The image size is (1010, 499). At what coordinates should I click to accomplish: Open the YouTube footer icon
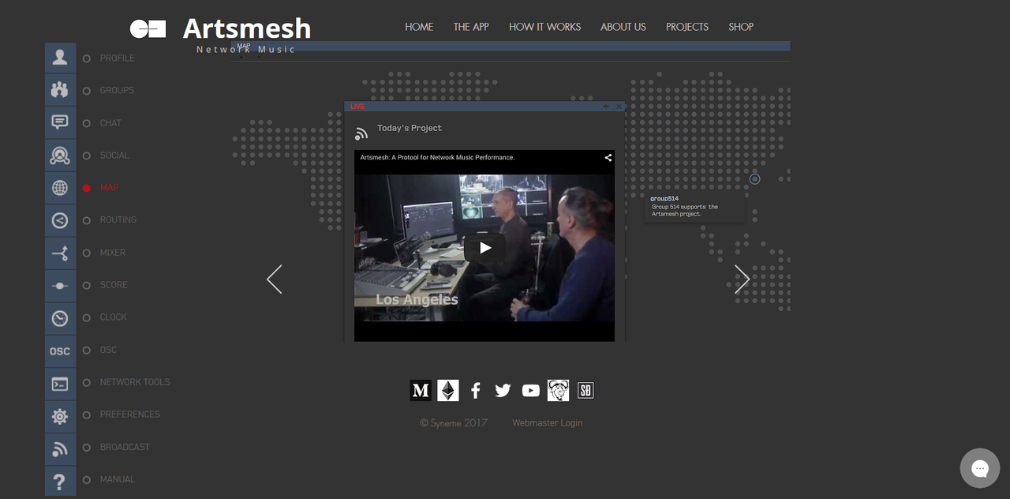tap(531, 390)
